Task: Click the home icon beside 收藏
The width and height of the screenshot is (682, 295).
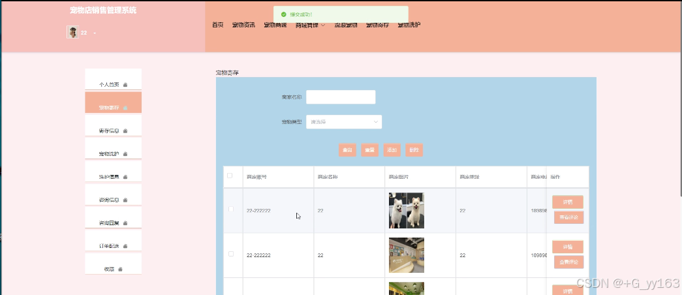Action: coord(121,270)
